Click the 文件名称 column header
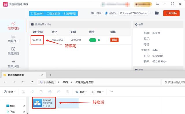 pos(38,32)
